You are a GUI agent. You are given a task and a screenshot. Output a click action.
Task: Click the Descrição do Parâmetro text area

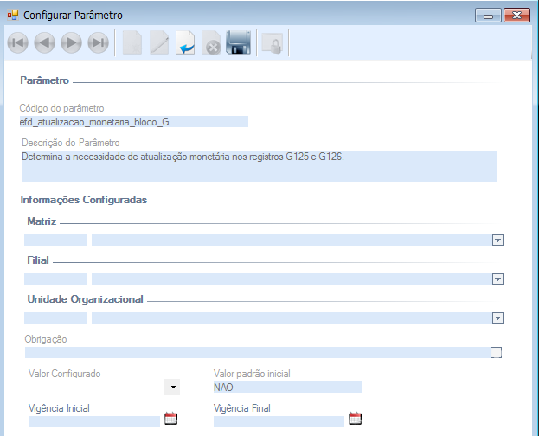(260, 166)
